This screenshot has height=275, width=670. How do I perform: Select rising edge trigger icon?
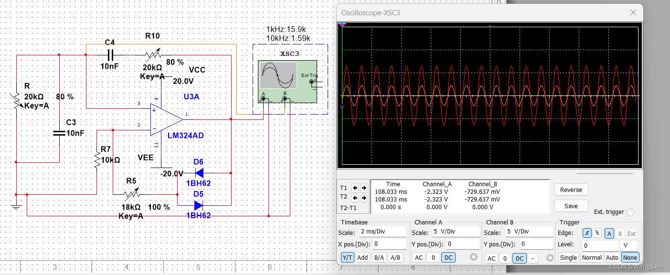(x=587, y=233)
